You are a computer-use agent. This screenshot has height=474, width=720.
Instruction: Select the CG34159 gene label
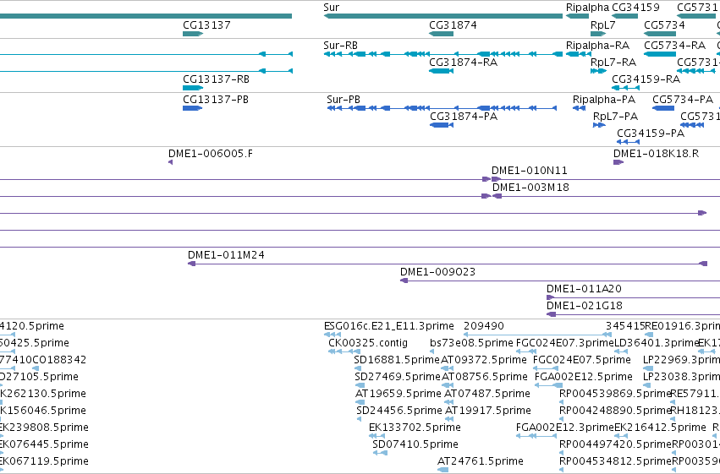point(635,8)
